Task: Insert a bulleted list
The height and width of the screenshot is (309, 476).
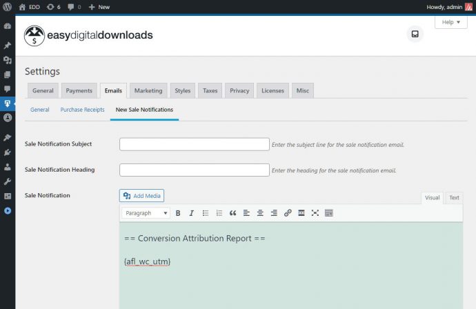Action: coord(206,213)
